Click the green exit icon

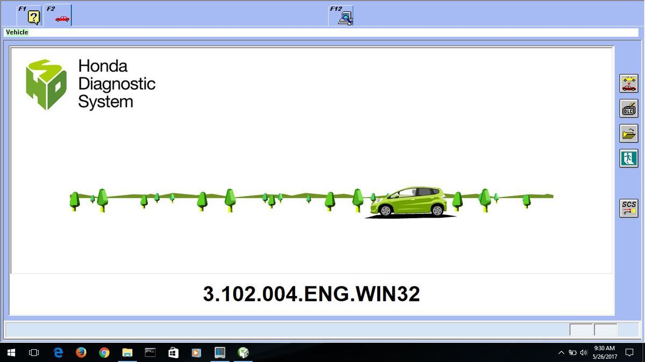629,158
